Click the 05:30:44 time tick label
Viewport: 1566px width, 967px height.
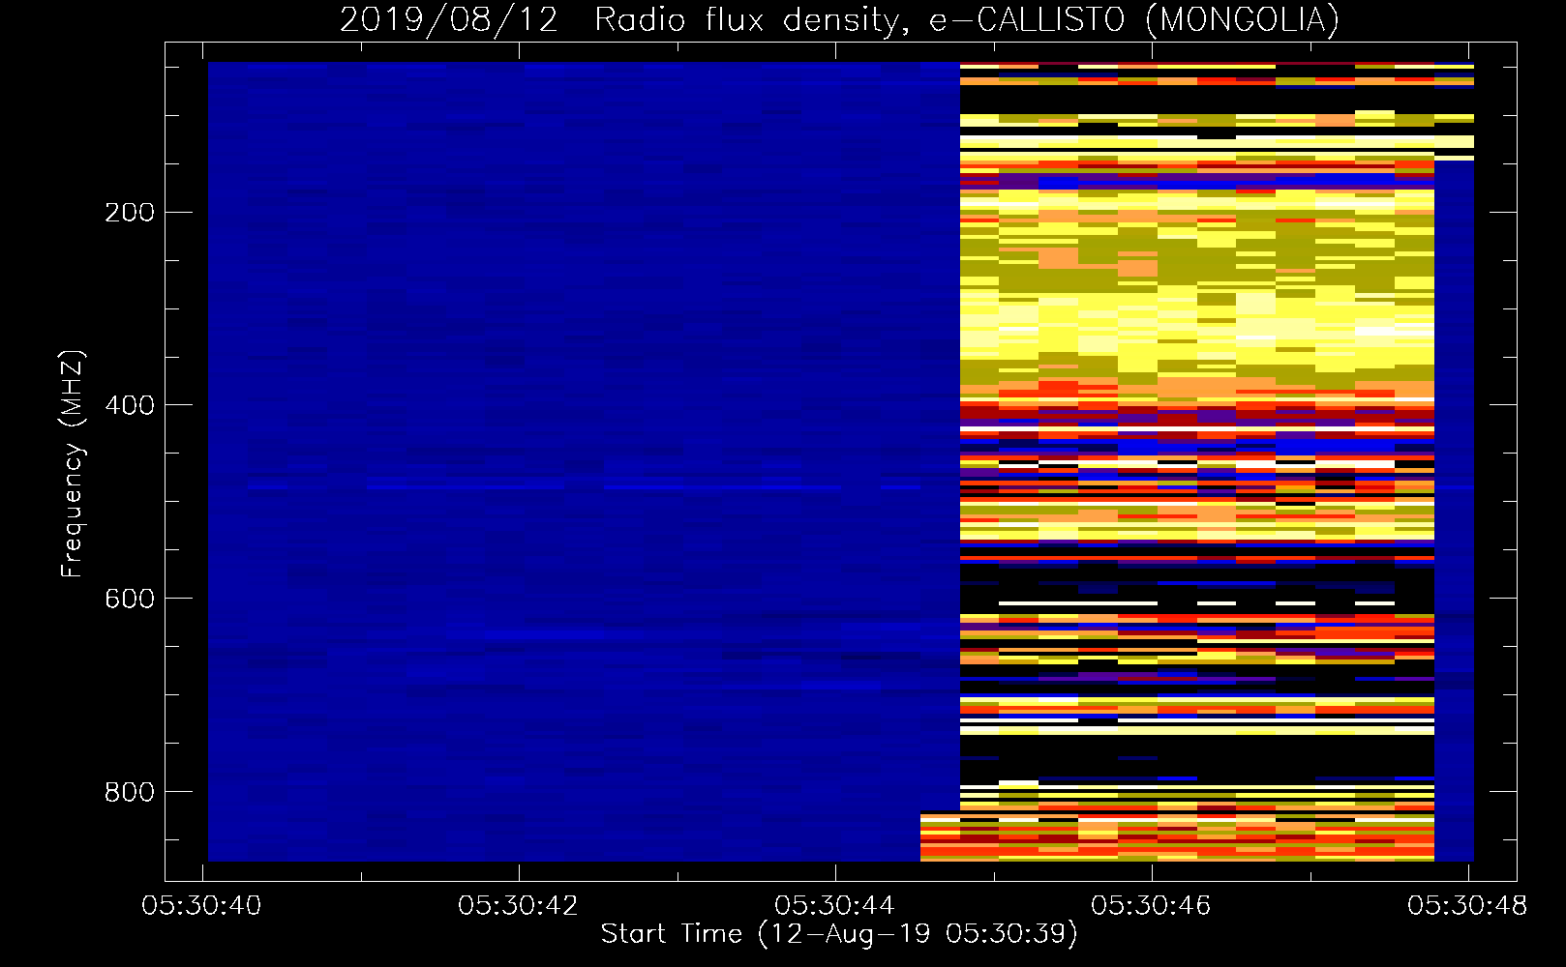pyautogui.click(x=834, y=906)
